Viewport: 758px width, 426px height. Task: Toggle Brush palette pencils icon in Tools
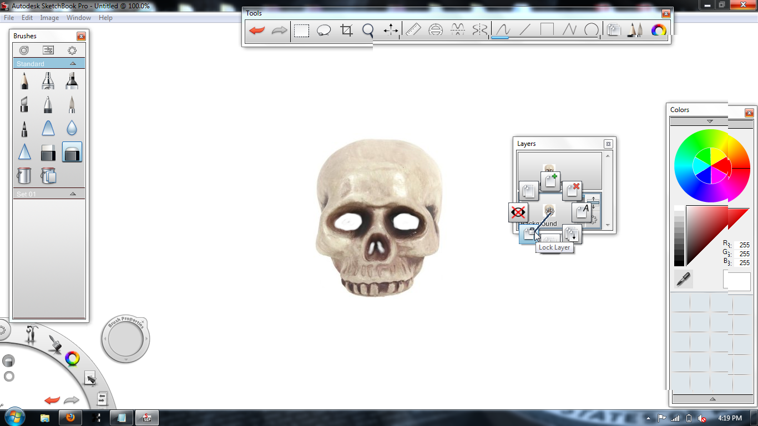(635, 31)
